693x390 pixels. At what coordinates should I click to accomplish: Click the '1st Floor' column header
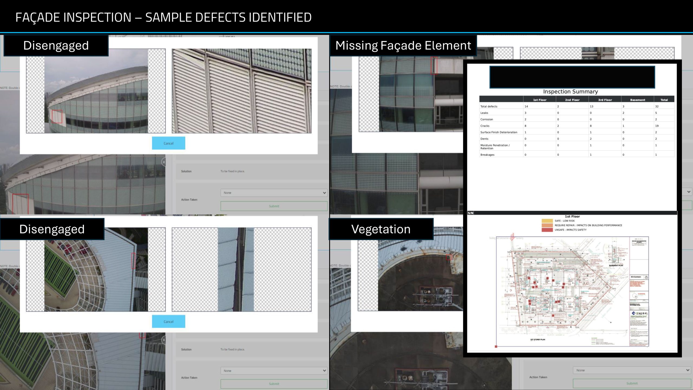click(x=540, y=100)
